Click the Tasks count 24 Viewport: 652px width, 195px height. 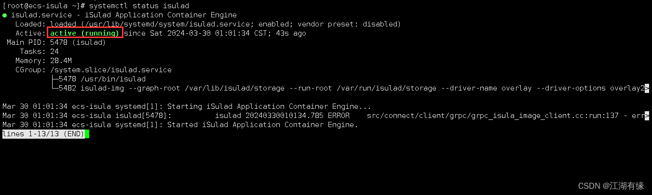(x=54, y=52)
